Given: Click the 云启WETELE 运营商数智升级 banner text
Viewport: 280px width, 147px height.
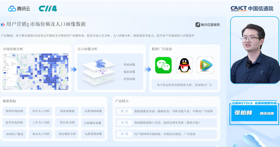Looking at the screenshot, I should (254, 103).
